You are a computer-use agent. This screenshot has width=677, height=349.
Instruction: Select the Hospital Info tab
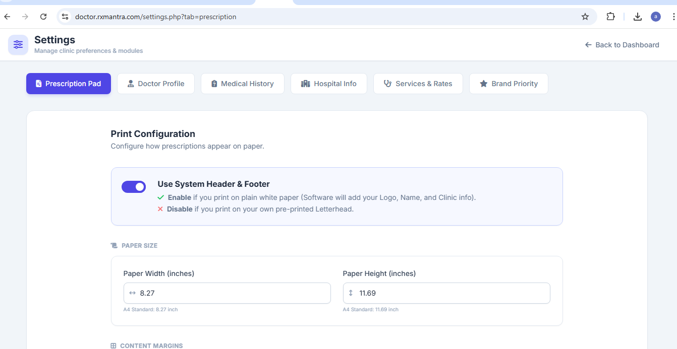[329, 84]
